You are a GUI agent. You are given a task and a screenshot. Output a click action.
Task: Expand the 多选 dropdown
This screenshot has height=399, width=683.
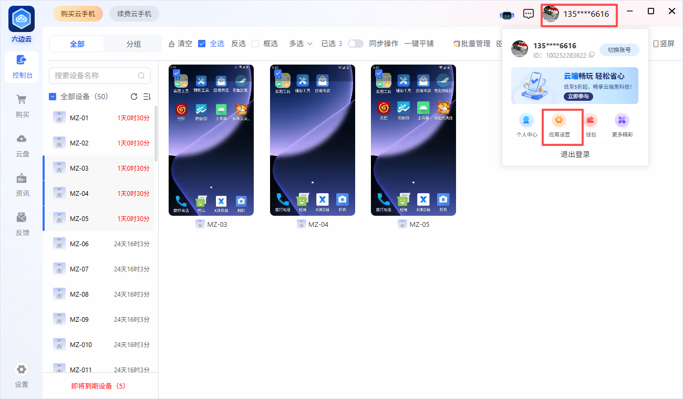pos(301,44)
